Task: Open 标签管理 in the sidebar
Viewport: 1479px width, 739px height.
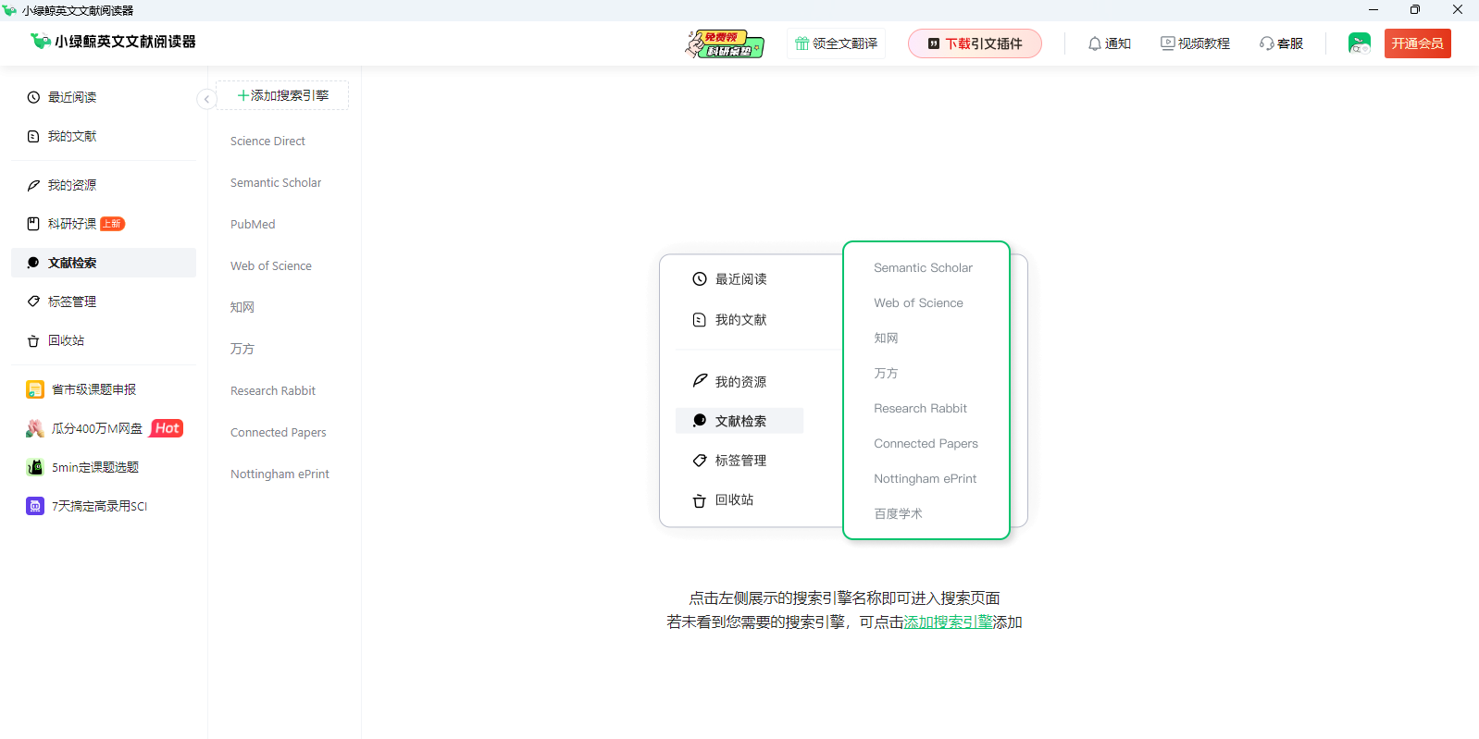Action: point(104,302)
